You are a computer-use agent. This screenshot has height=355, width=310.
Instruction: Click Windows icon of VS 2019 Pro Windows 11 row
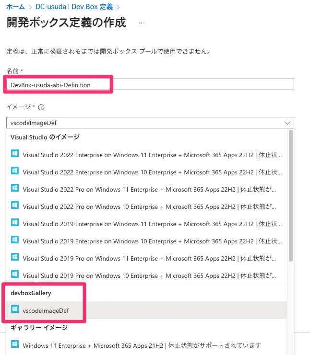(15, 257)
